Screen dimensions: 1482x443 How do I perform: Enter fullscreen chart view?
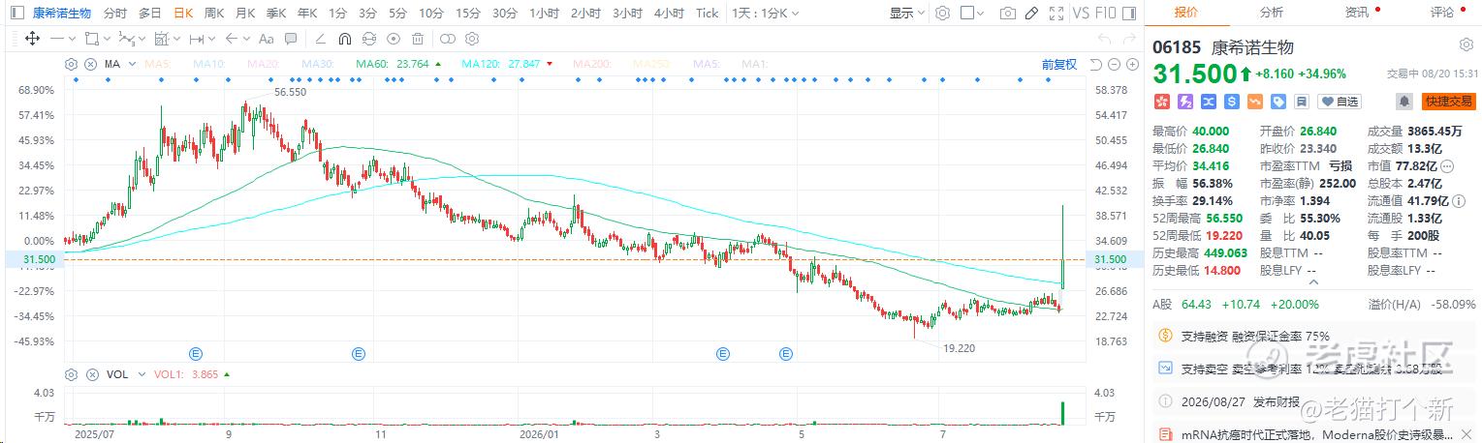1056,14
